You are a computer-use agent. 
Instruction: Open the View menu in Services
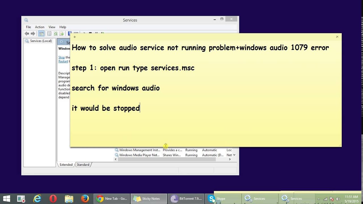pyautogui.click(x=52, y=27)
